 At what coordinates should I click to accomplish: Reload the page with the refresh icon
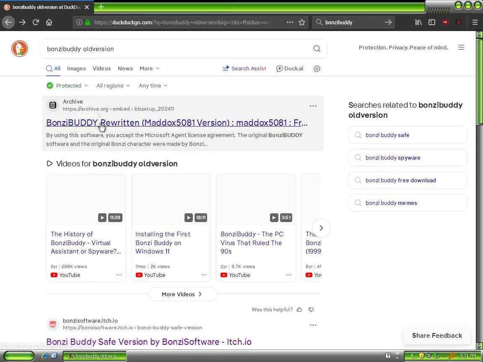tap(36, 22)
